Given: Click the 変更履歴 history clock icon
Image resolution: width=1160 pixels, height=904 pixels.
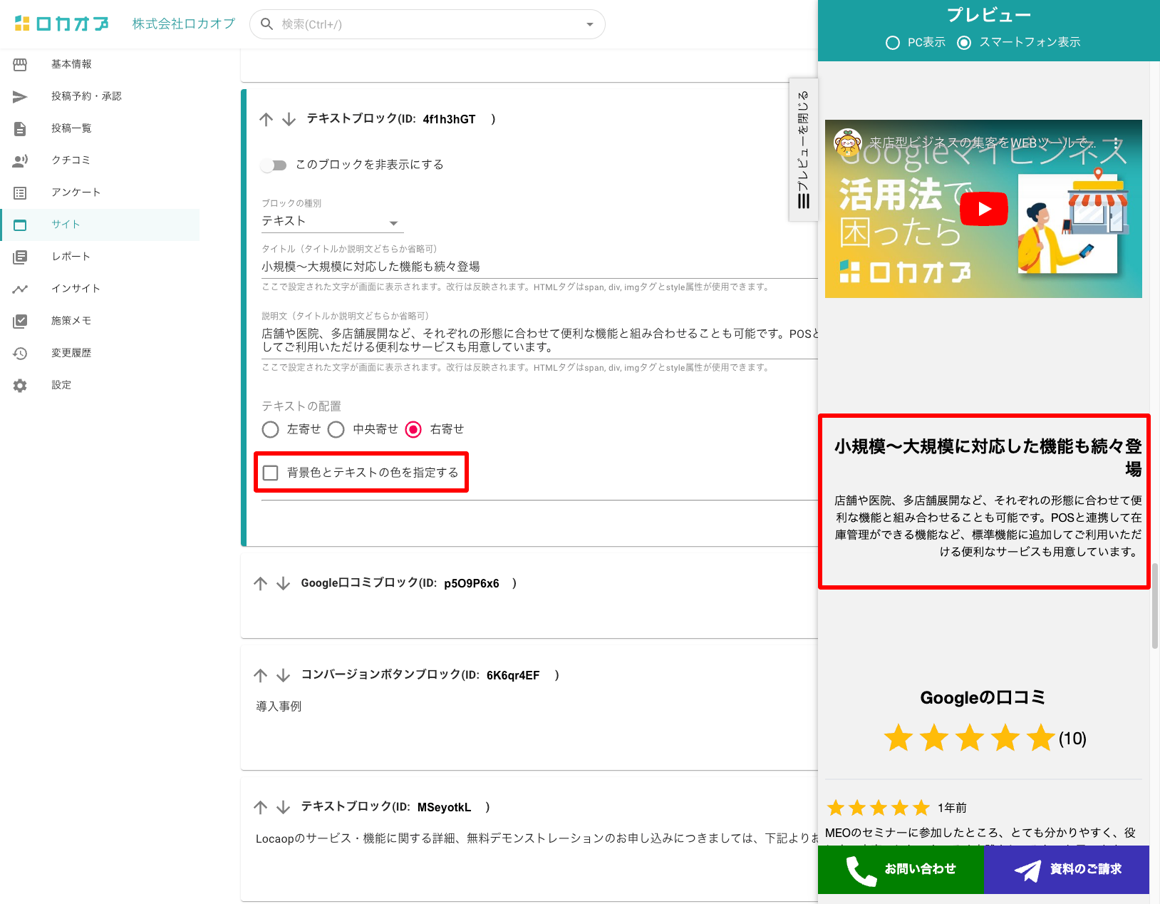Looking at the screenshot, I should [x=20, y=354].
